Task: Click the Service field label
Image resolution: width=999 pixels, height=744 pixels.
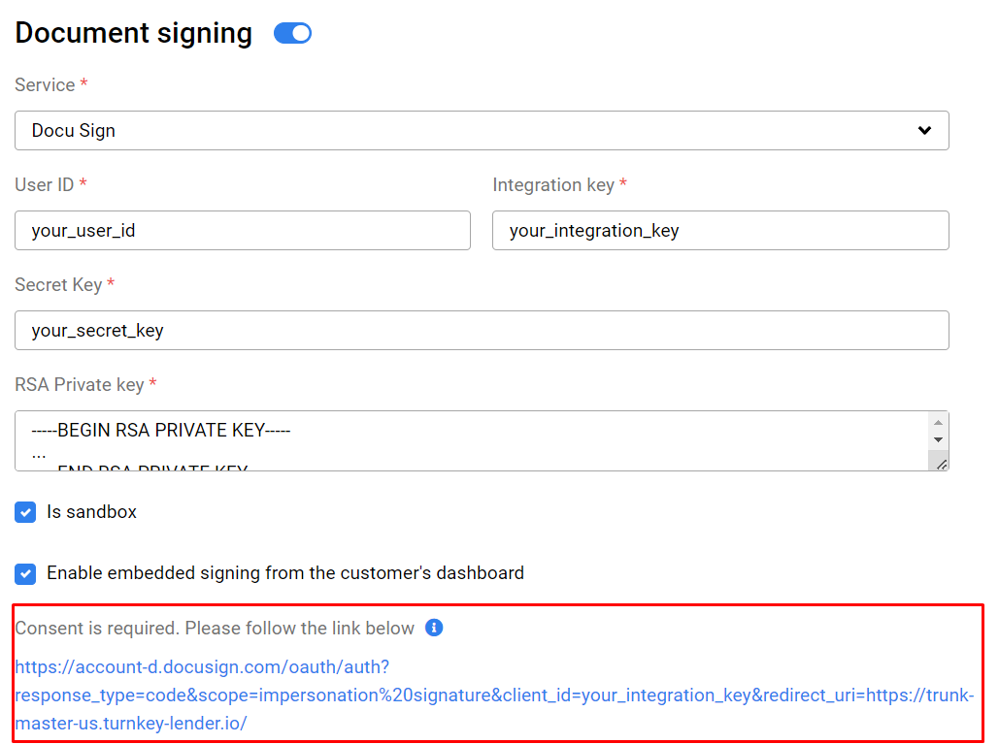Action: (x=45, y=84)
